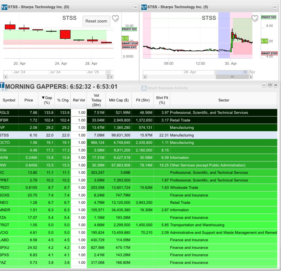Screen dimensions: 281x271
Task: Sort table by Flt (Shr) column
Action: (x=143, y=100)
